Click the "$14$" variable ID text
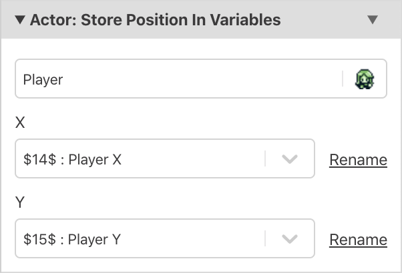402x273 pixels. pos(37,160)
